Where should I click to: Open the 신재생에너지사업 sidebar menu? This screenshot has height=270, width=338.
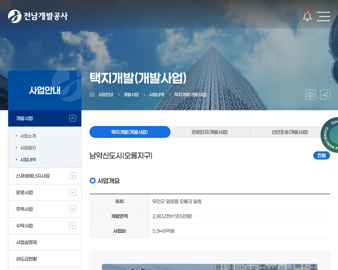33,176
